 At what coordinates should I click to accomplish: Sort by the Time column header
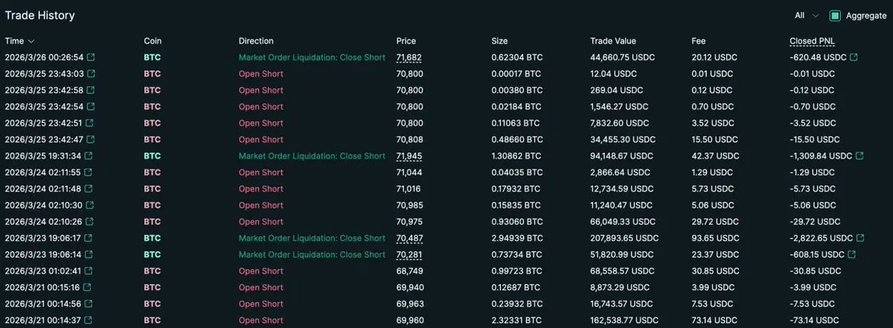[x=19, y=41]
